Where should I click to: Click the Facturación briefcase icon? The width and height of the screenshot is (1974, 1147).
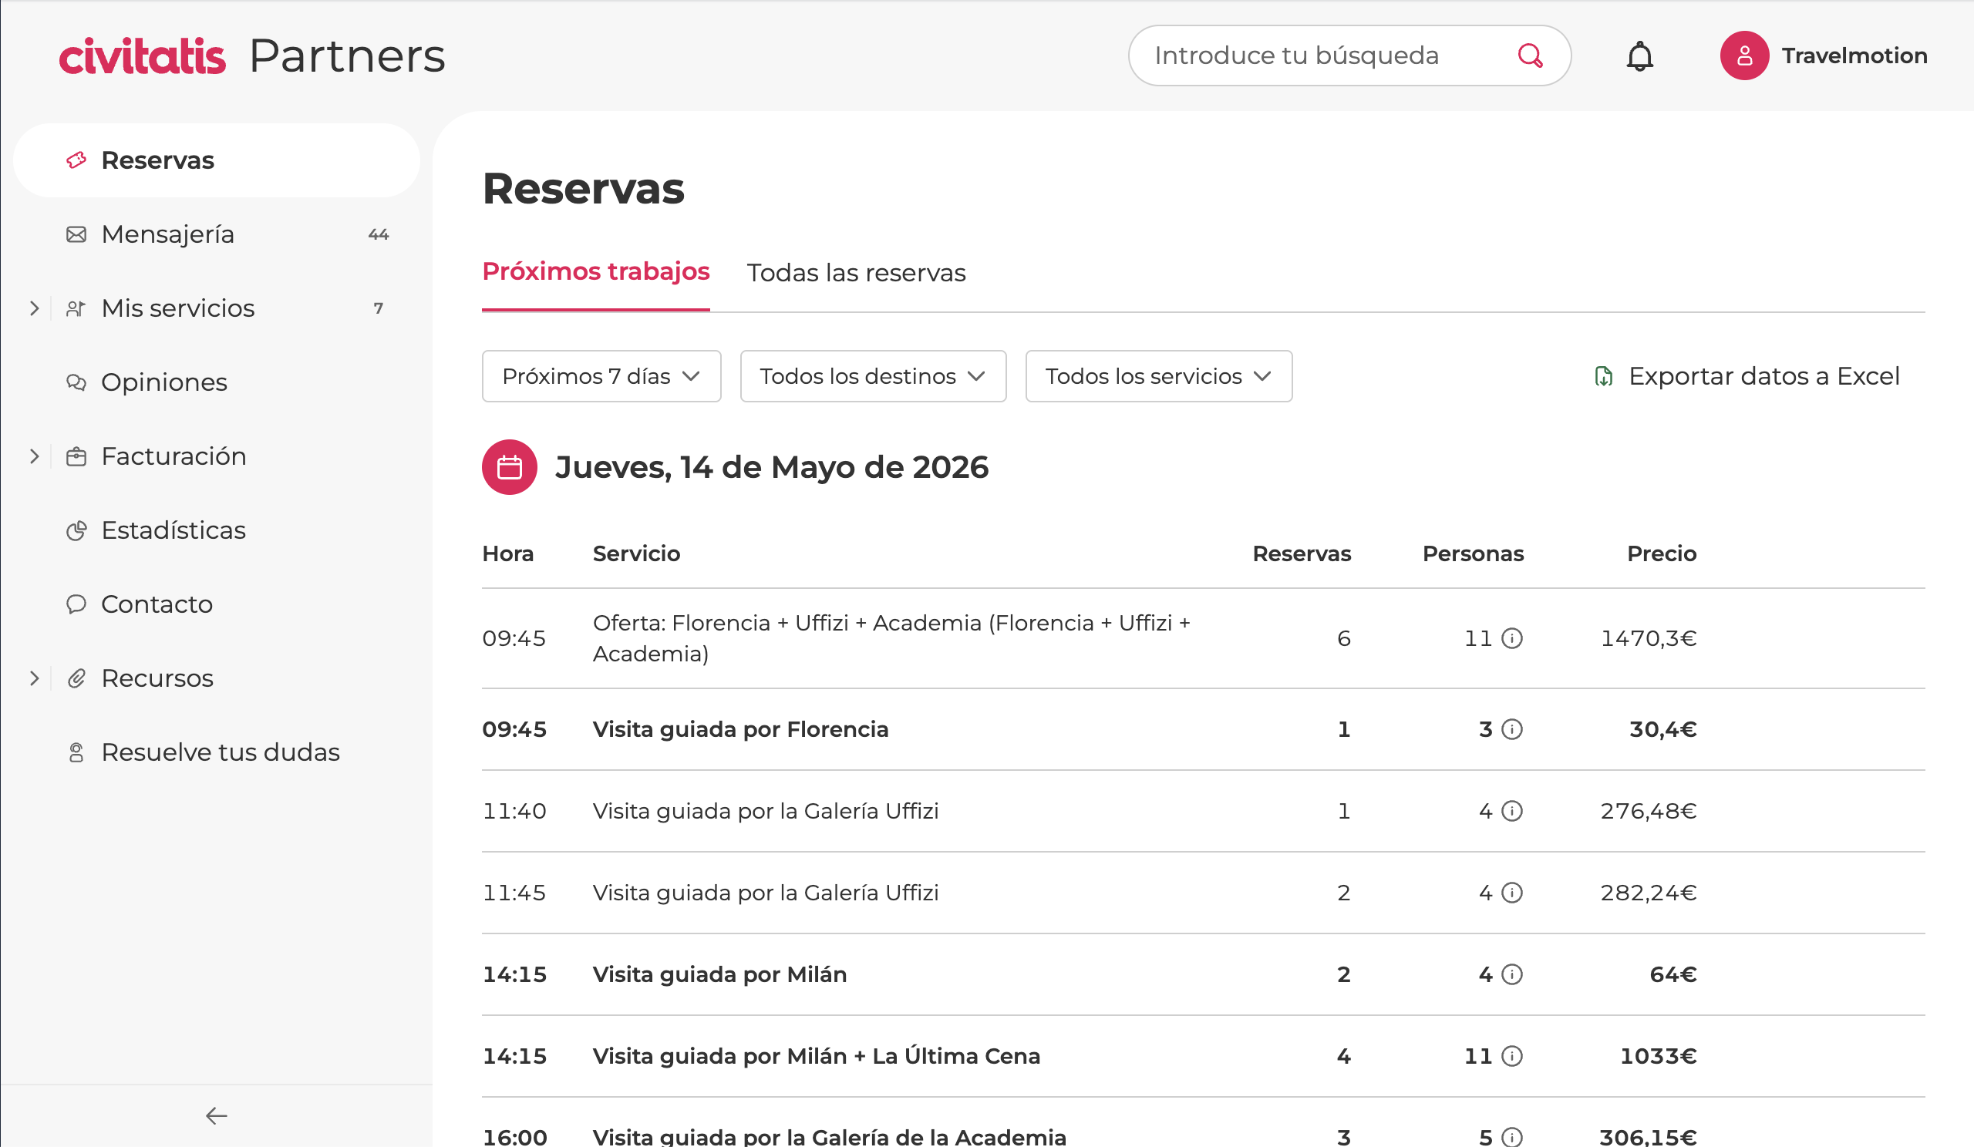tap(76, 456)
